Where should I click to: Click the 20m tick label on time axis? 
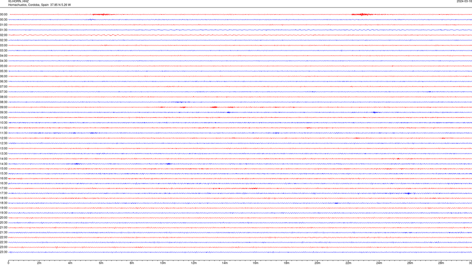point(317,263)
